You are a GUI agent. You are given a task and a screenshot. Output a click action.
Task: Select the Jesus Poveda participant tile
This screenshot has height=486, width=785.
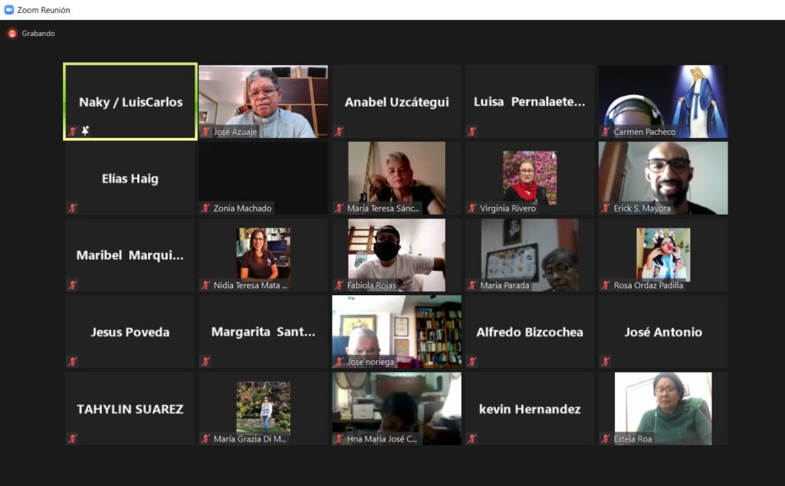tap(130, 332)
